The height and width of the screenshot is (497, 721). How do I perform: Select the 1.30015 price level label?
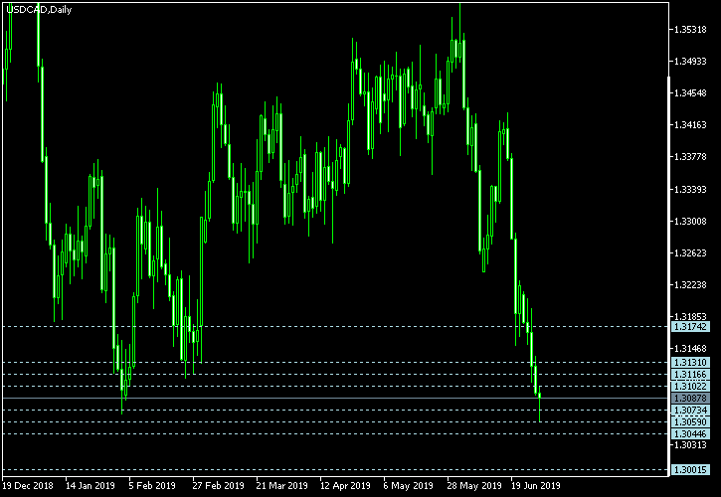690,470
